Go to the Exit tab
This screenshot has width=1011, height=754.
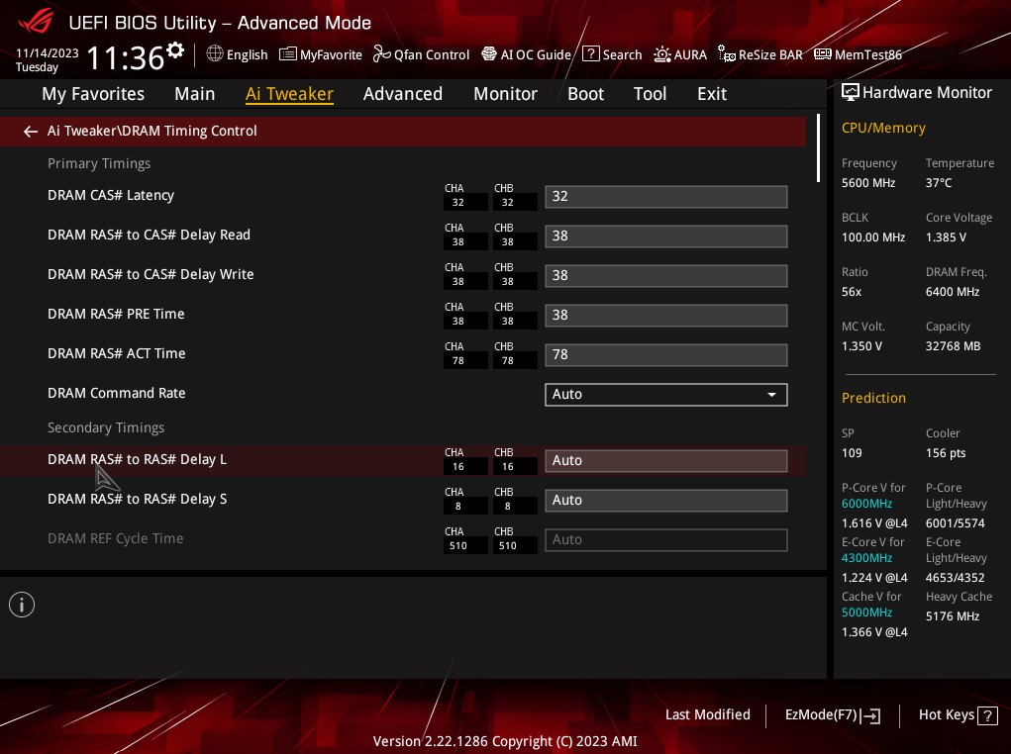(712, 94)
